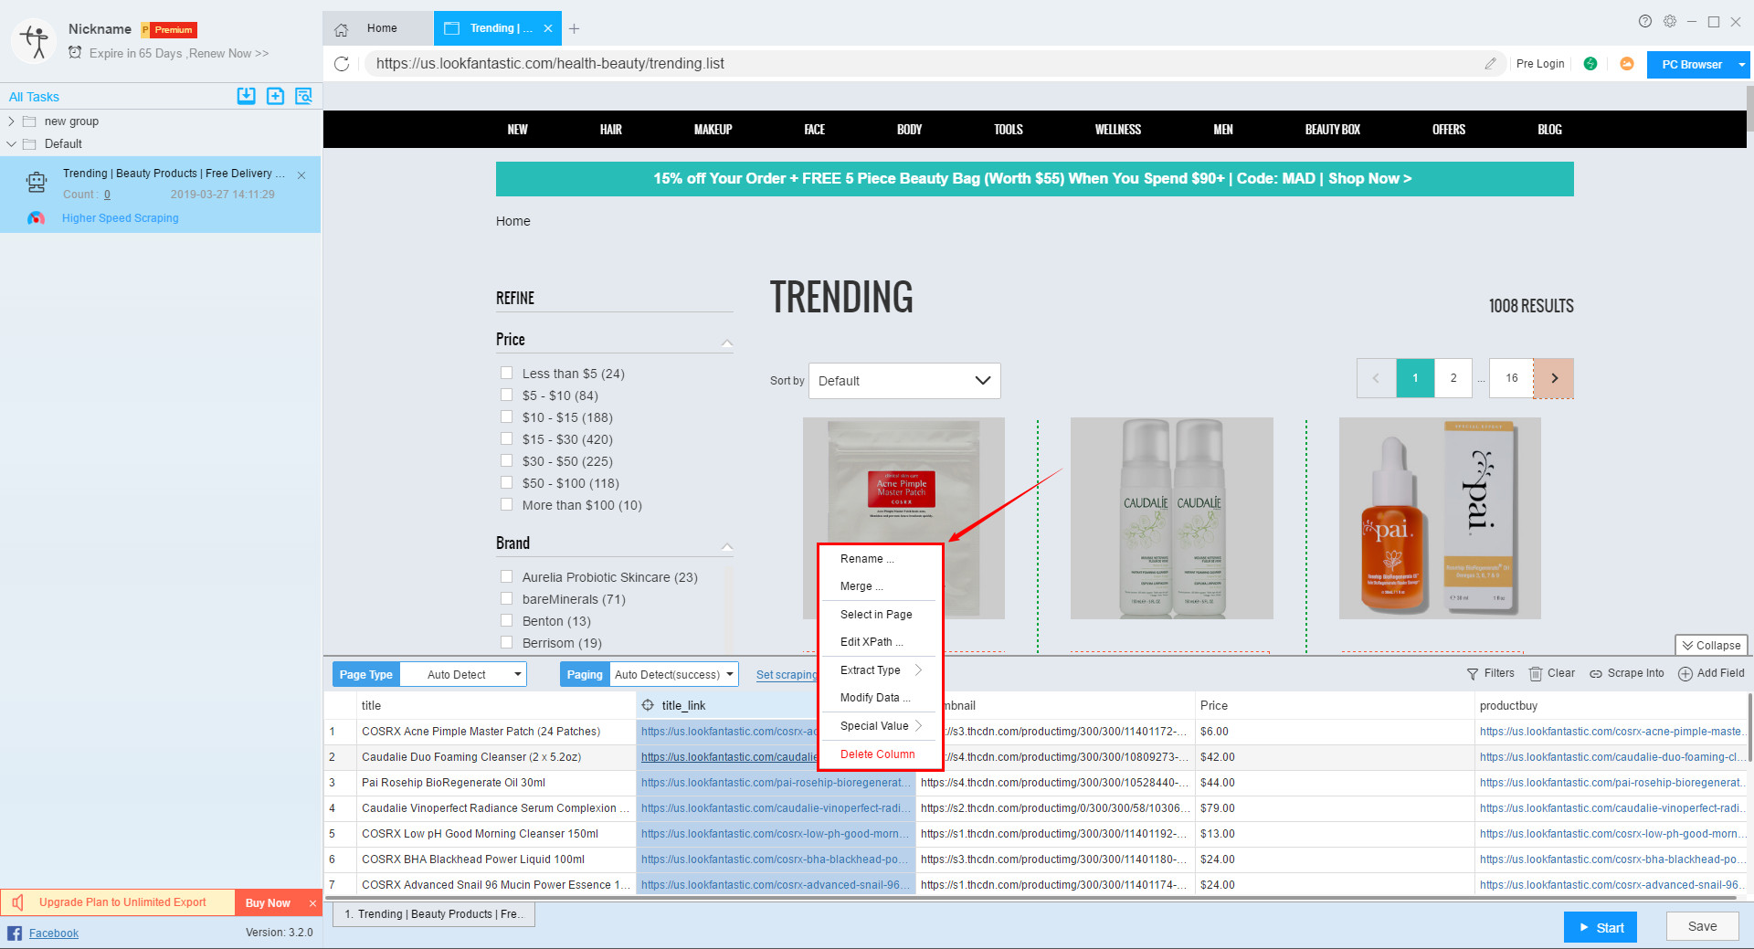Open the help question mark icon
This screenshot has height=949, width=1754.
pyautogui.click(x=1645, y=21)
